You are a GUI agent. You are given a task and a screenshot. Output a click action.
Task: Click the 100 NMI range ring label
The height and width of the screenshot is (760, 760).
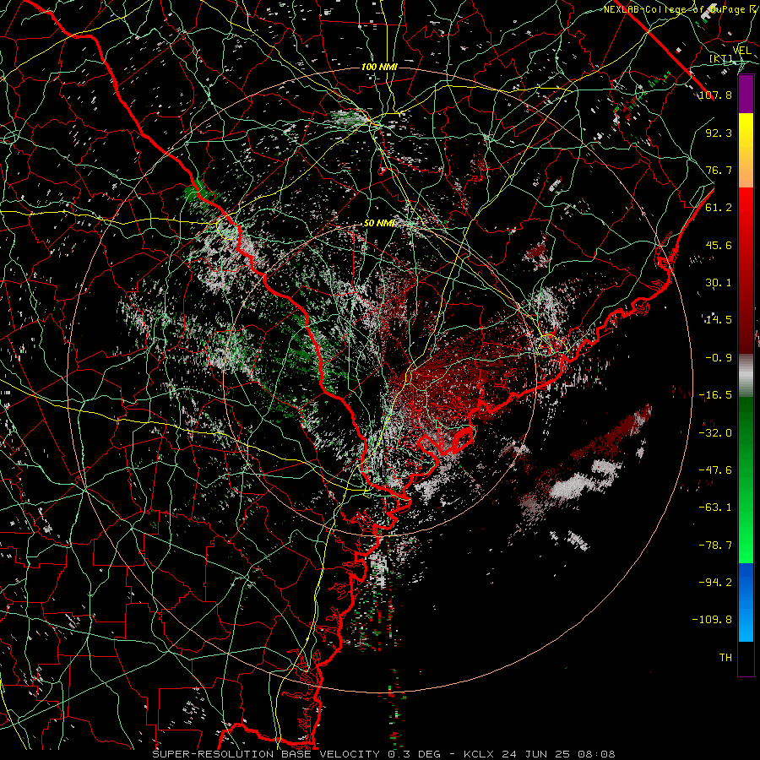pyautogui.click(x=379, y=67)
